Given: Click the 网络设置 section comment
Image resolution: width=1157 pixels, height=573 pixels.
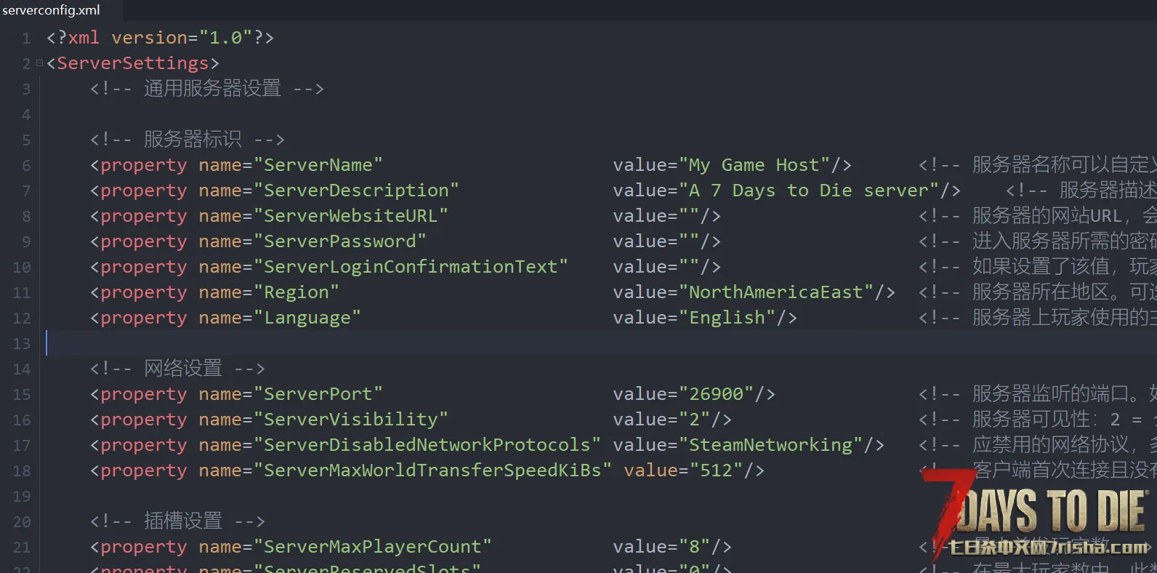Looking at the screenshot, I should [182, 369].
